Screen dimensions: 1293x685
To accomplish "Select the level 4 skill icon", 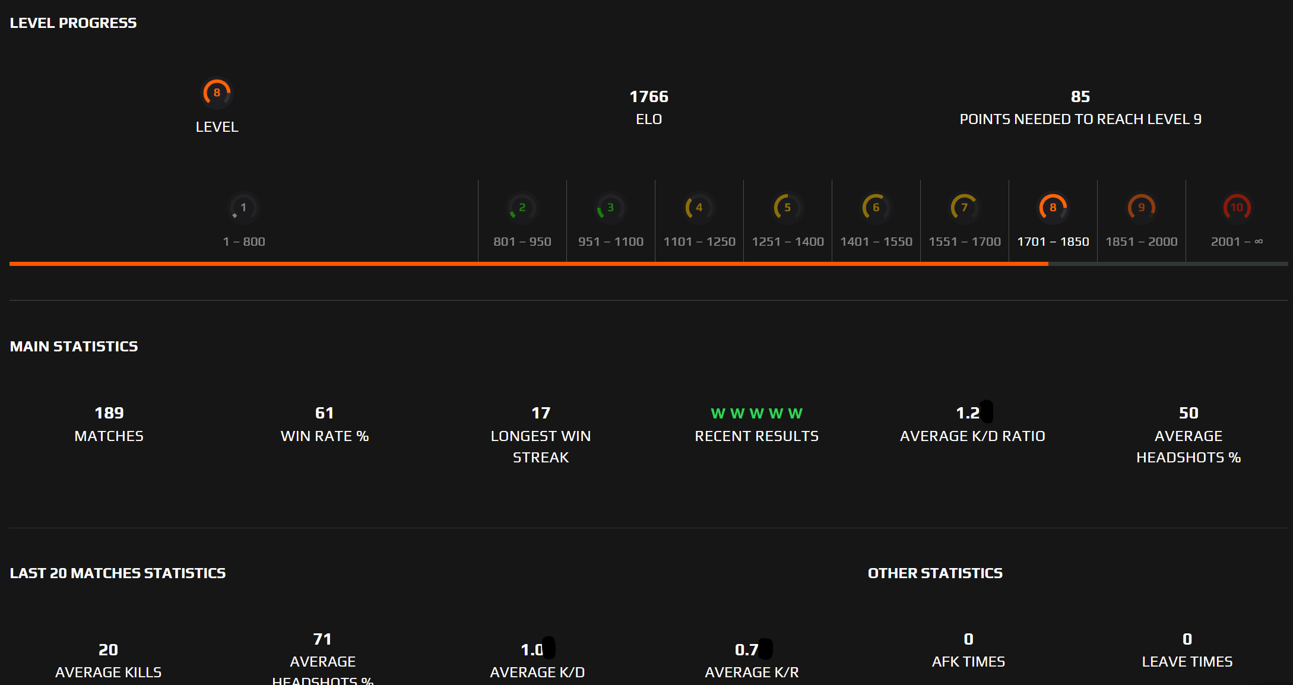I will 699,208.
